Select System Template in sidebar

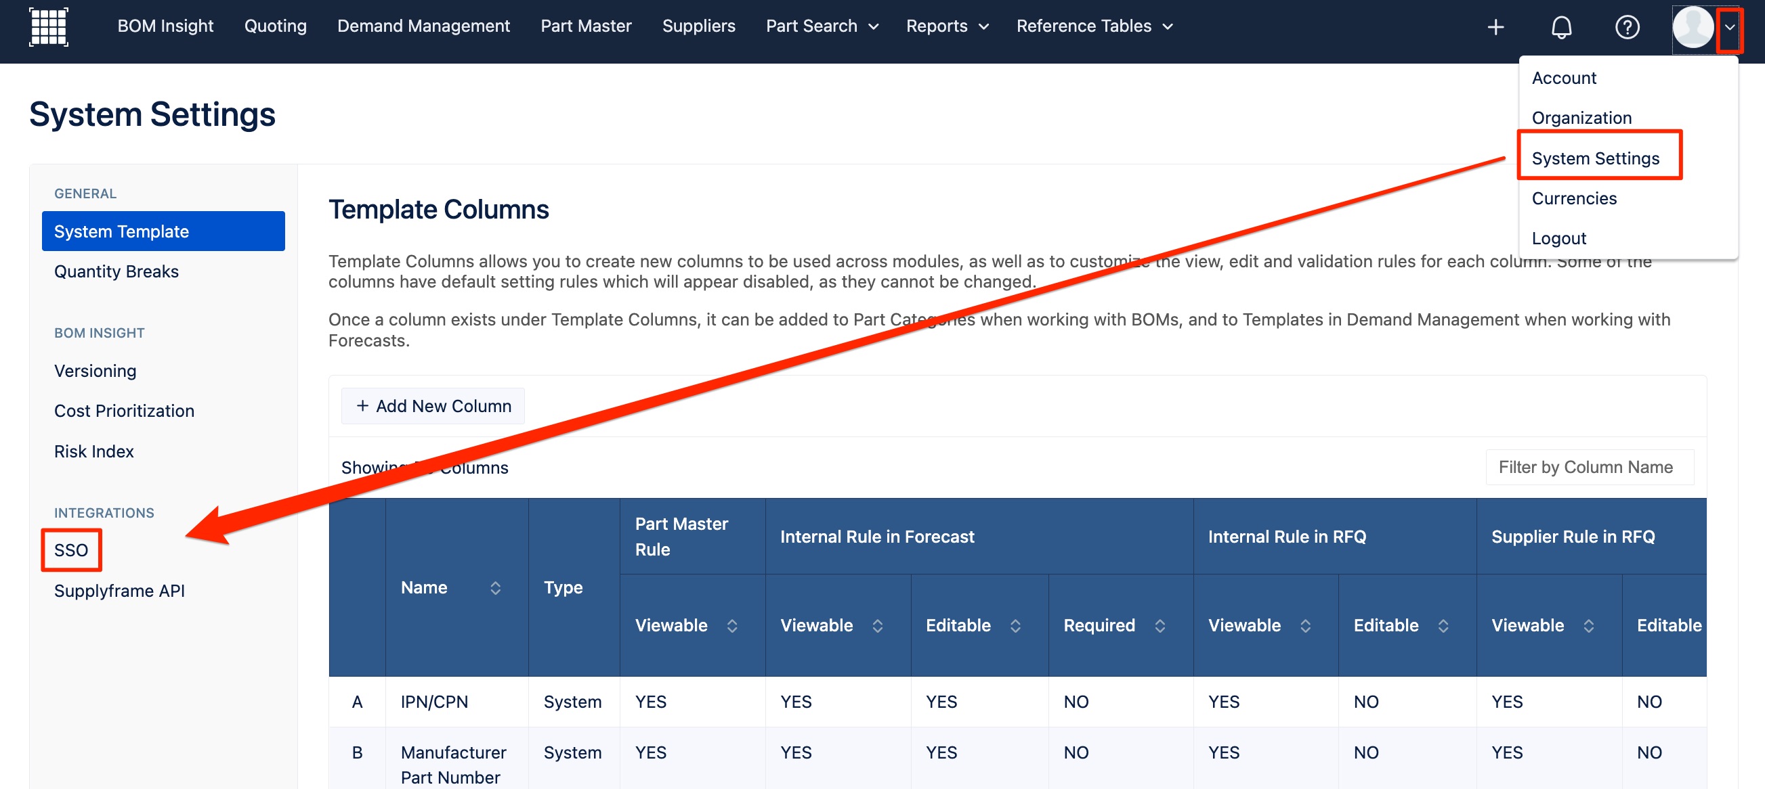point(163,231)
